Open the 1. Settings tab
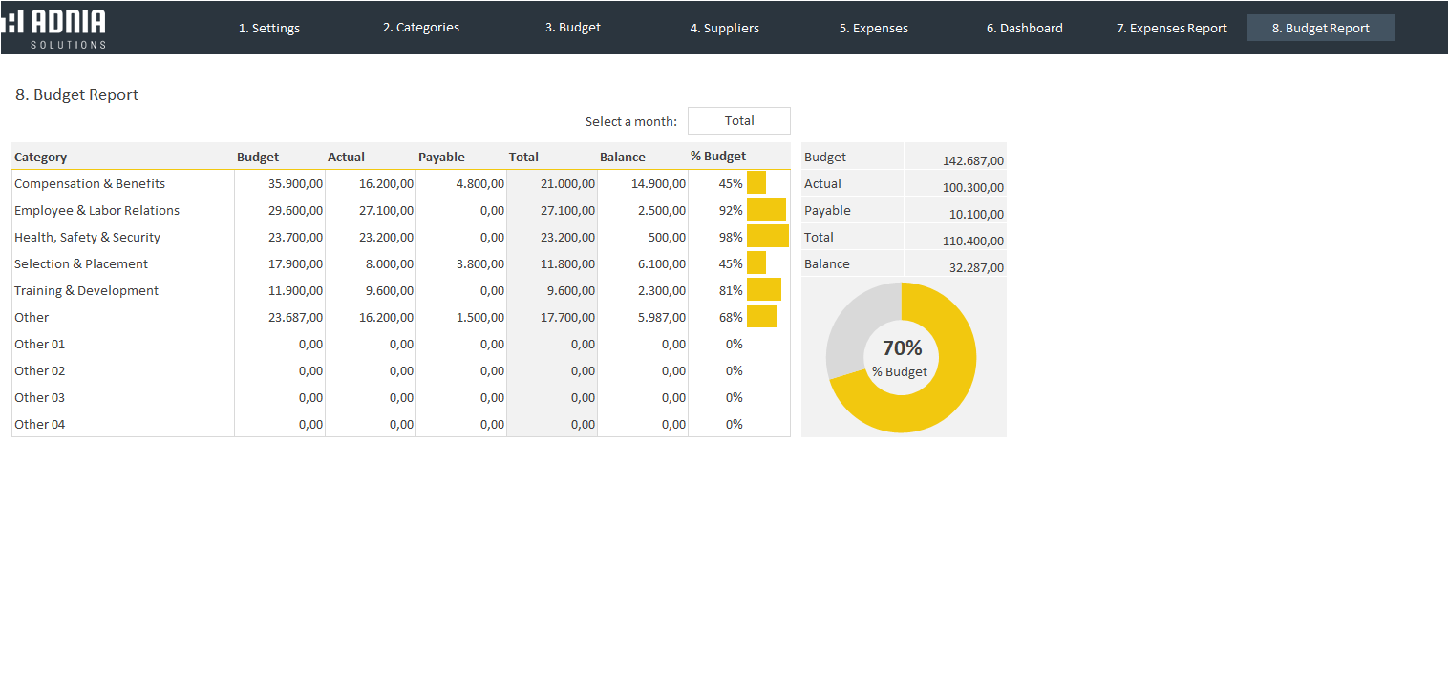 [x=268, y=28]
